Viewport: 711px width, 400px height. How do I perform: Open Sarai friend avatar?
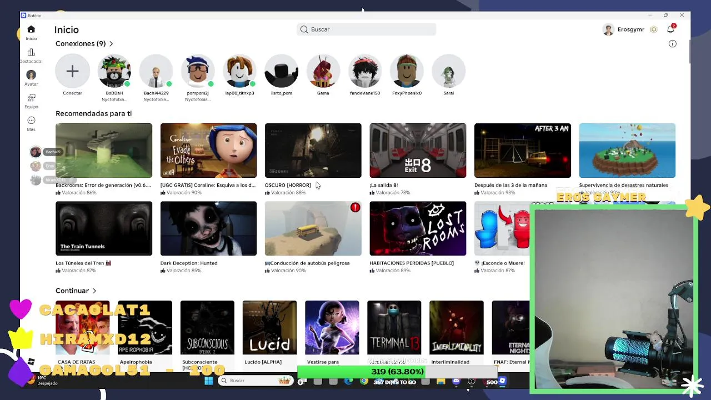point(449,71)
